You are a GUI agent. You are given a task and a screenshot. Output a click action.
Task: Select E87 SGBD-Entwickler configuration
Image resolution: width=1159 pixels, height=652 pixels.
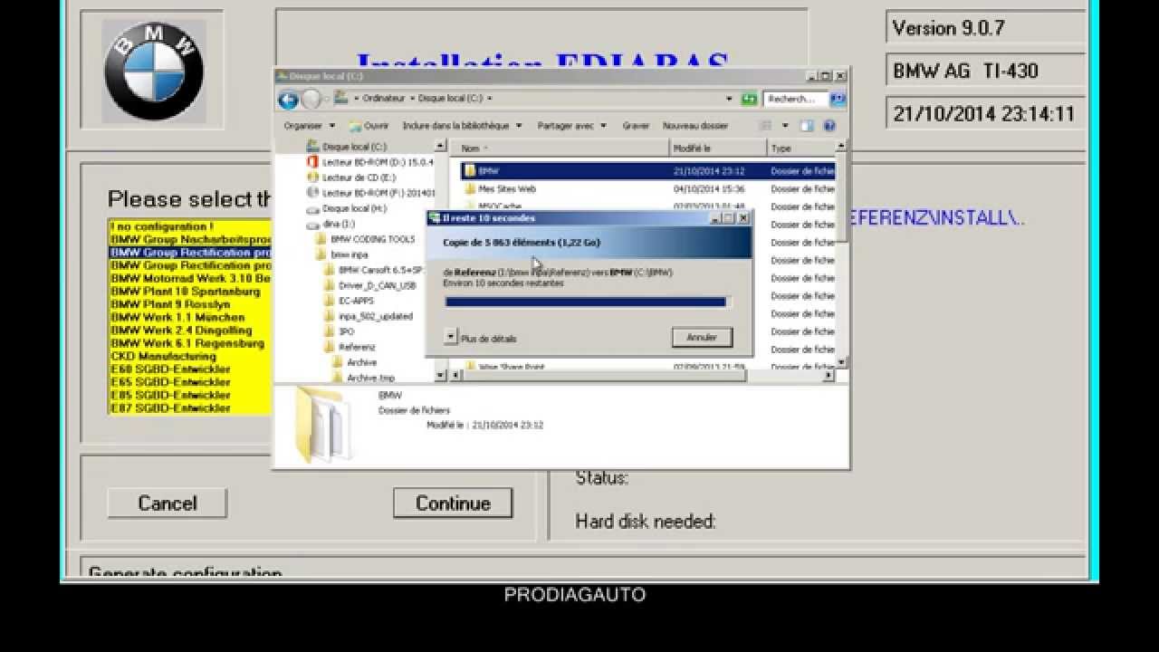click(190, 408)
